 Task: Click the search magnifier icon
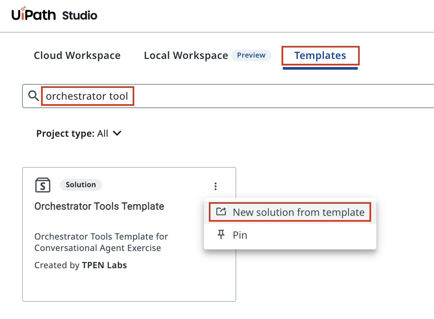pos(34,96)
